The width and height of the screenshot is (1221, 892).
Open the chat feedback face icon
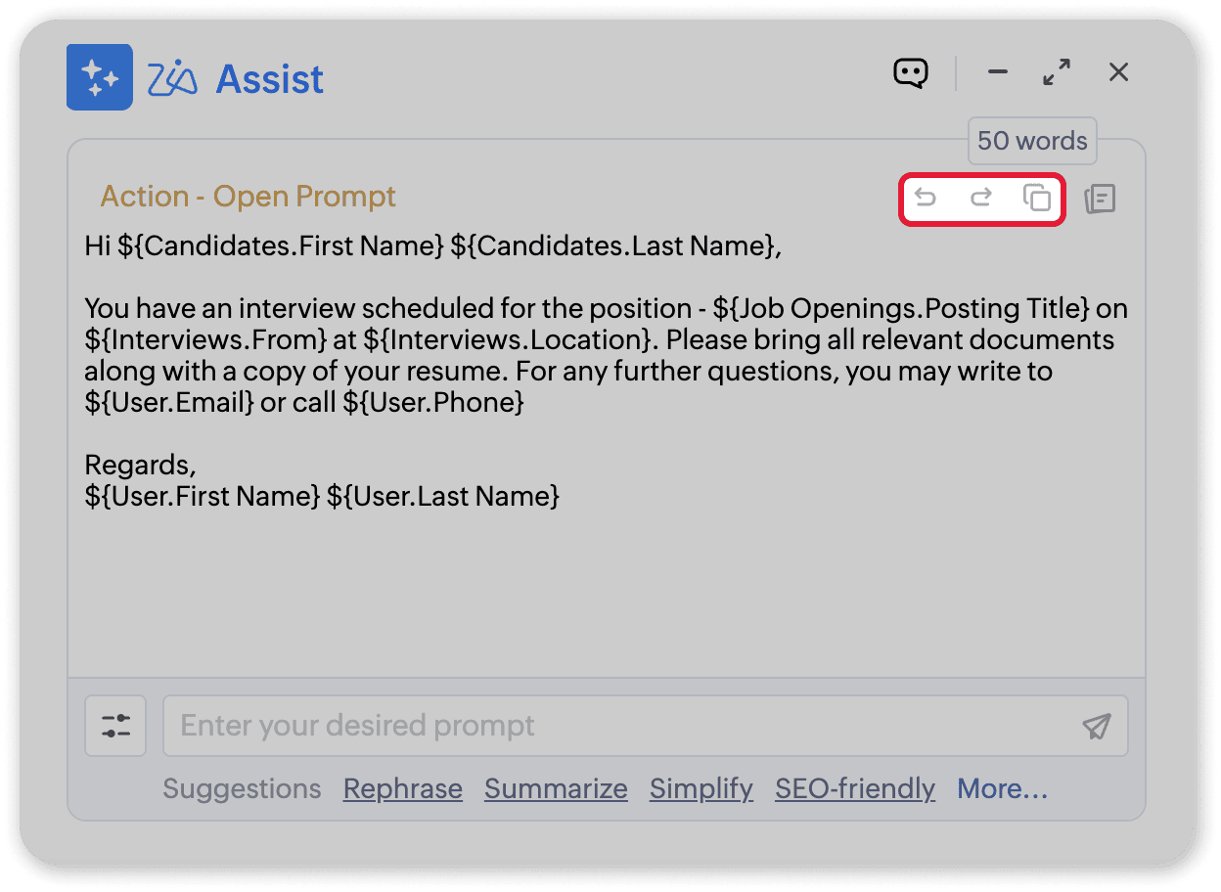click(x=911, y=73)
